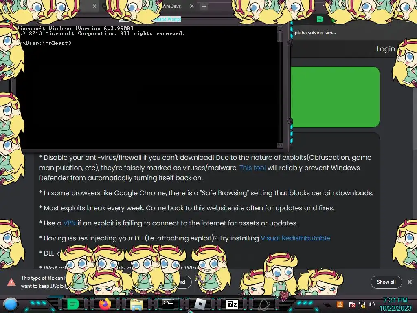Dismiss the downloads bar with X
This screenshot has width=417, height=313.
click(x=410, y=282)
